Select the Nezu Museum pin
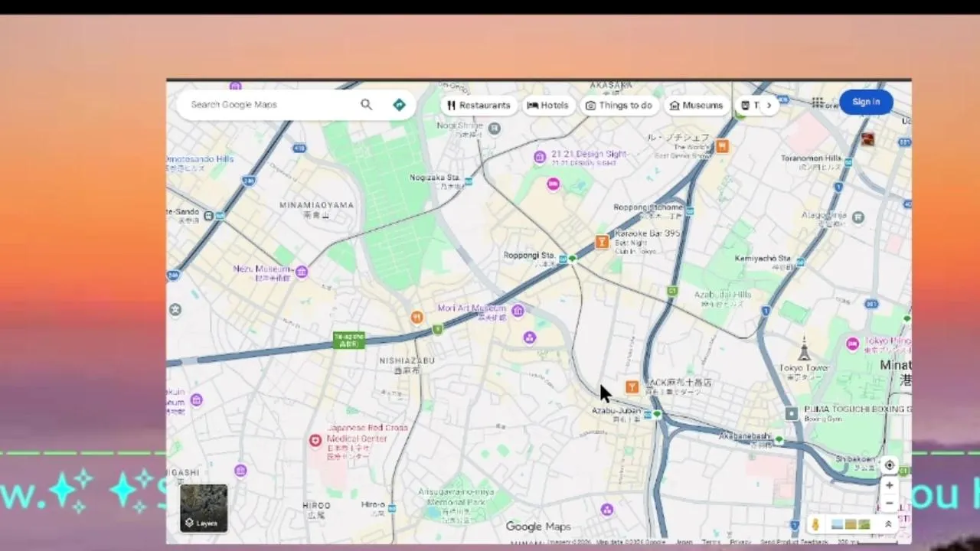The height and width of the screenshot is (551, 980). tap(302, 271)
